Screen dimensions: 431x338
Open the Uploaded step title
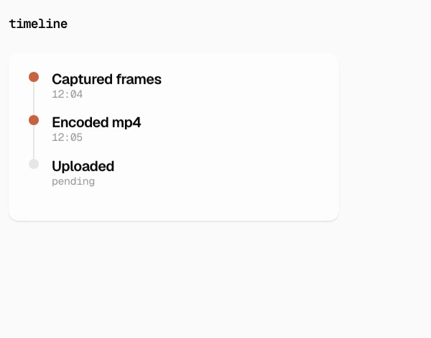[83, 166]
